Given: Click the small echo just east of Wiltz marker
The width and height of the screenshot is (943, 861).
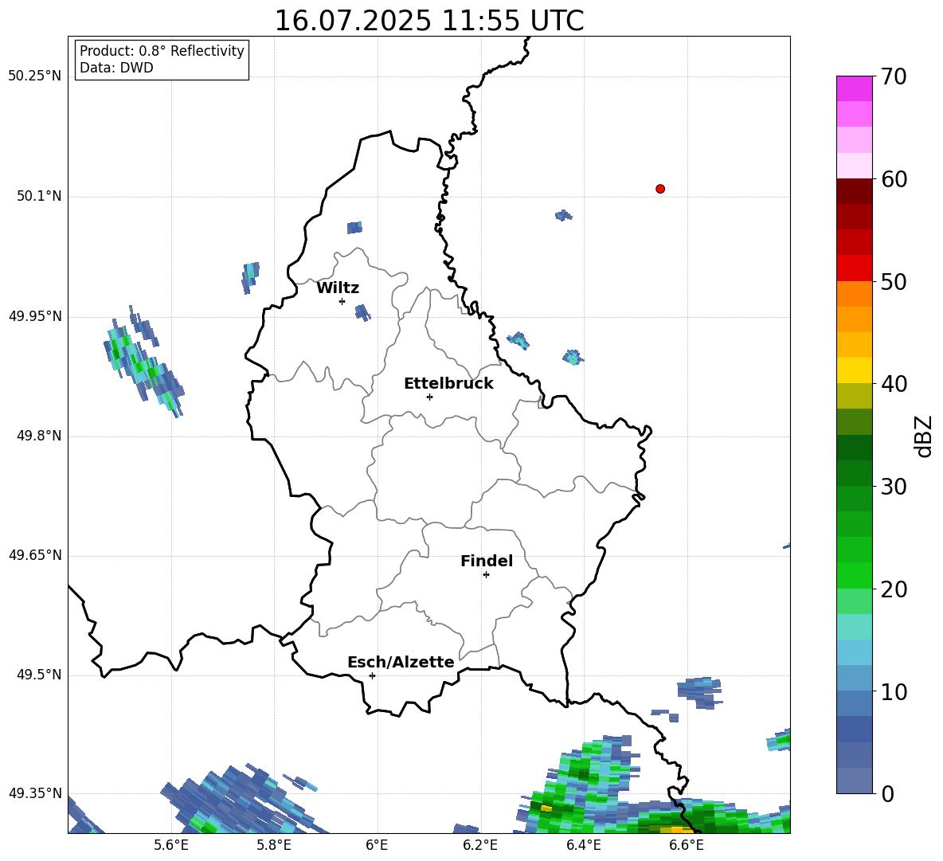Looking at the screenshot, I should pos(362,313).
